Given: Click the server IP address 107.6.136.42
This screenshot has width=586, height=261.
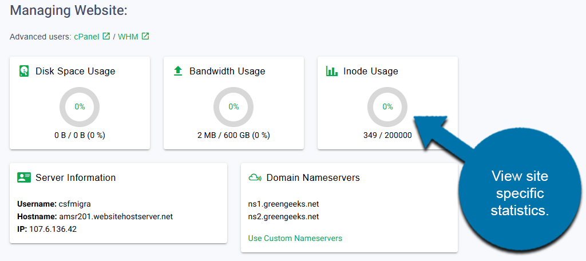Looking at the screenshot, I should point(53,229).
